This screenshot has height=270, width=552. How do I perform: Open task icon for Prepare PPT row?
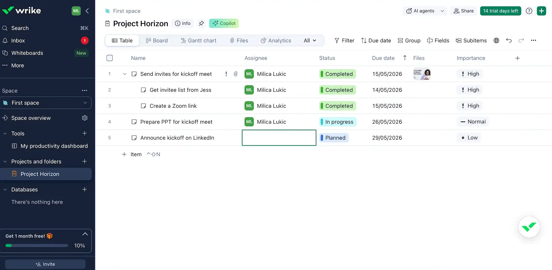point(134,122)
